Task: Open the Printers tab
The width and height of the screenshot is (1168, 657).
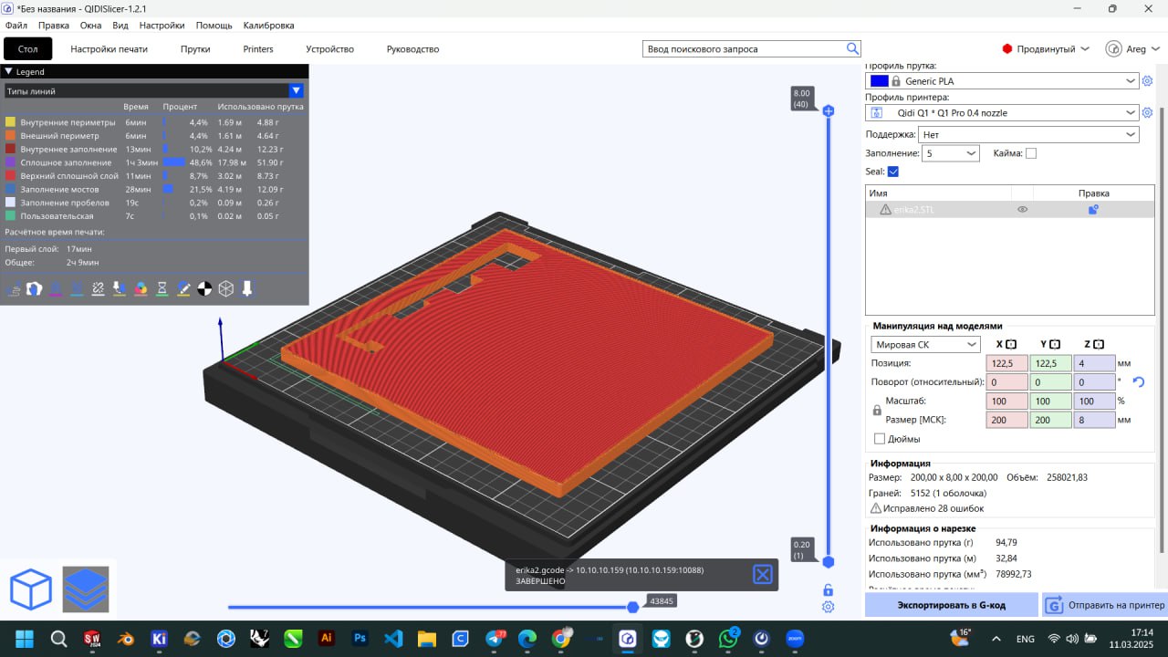Action: 258,48
